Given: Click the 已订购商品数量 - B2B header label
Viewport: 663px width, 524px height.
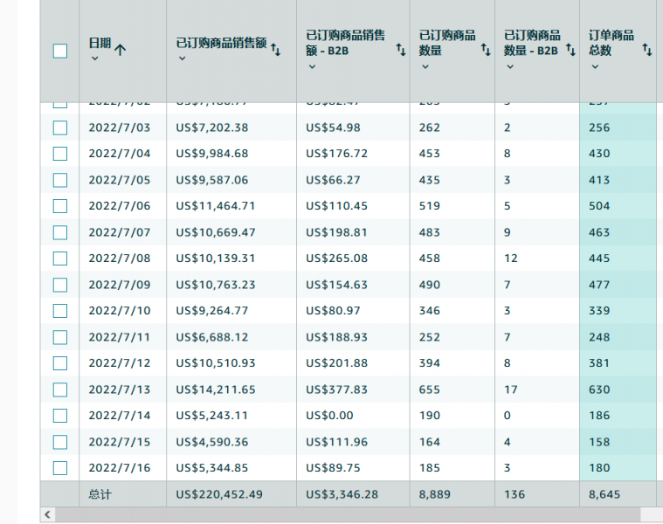Looking at the screenshot, I should tap(532, 43).
